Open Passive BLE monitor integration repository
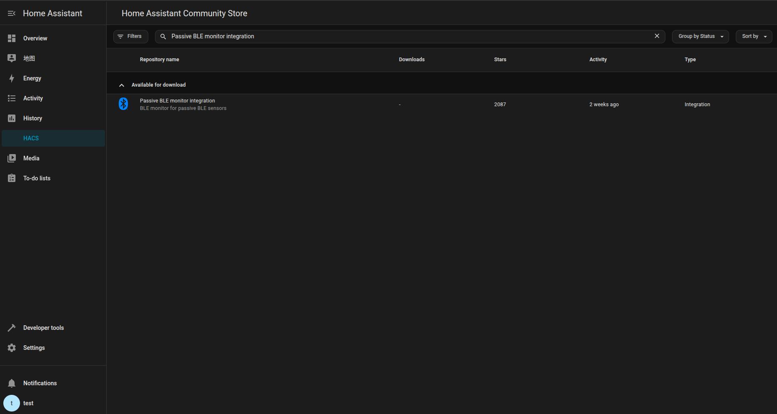This screenshot has width=777, height=414. coord(177,101)
